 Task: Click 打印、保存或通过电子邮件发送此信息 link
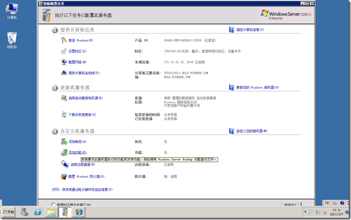point(82,190)
